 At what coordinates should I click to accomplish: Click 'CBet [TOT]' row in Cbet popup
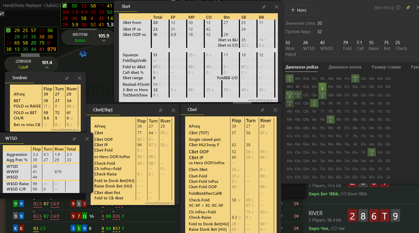[199, 133]
